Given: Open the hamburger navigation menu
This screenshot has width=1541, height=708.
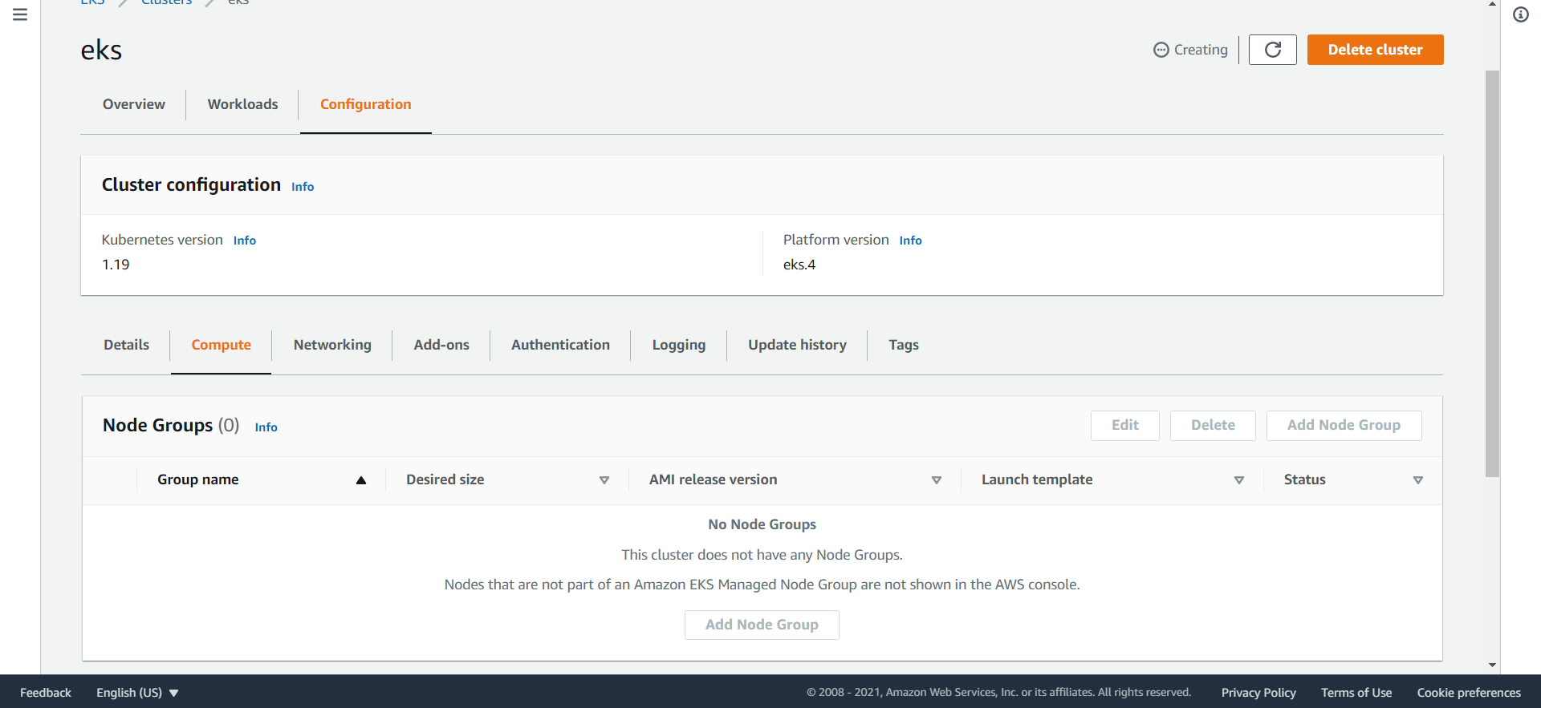Looking at the screenshot, I should point(20,14).
